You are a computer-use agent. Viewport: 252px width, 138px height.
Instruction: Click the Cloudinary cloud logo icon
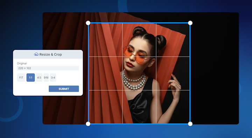(36, 54)
